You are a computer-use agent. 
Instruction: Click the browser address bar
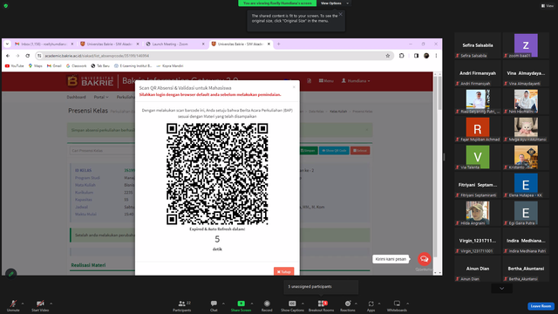214,56
